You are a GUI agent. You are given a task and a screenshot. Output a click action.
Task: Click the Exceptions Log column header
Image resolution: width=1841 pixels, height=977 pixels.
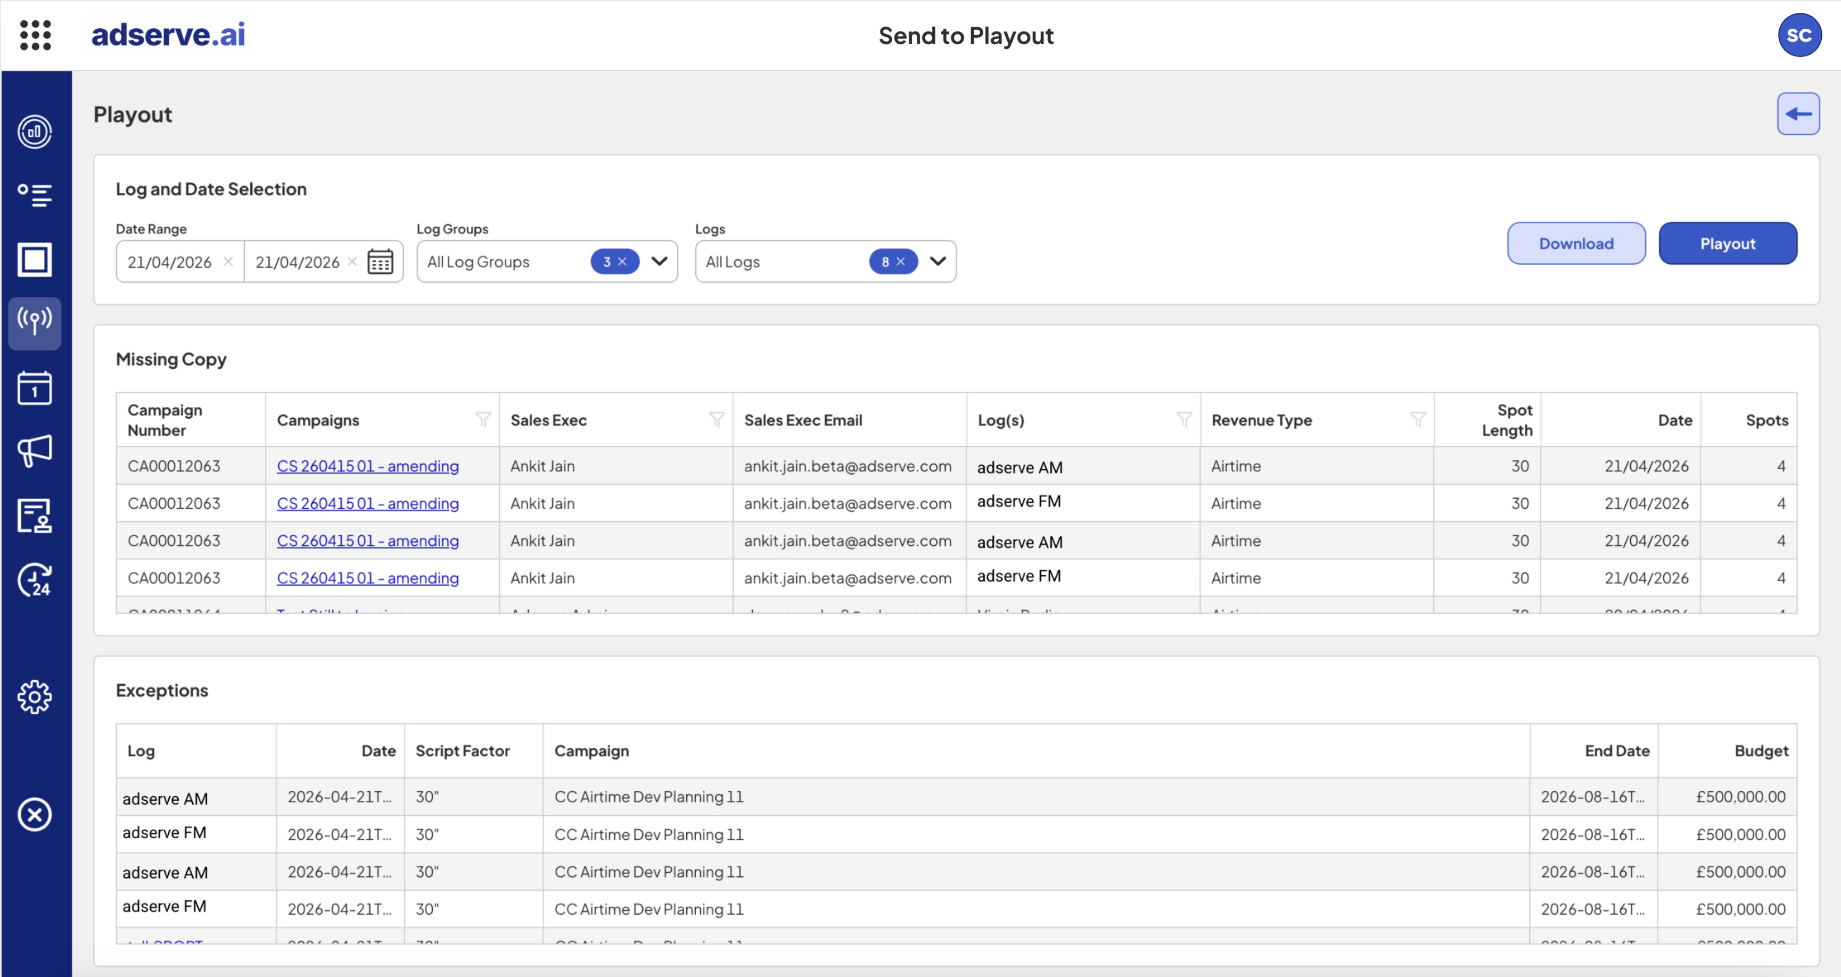tap(196, 751)
